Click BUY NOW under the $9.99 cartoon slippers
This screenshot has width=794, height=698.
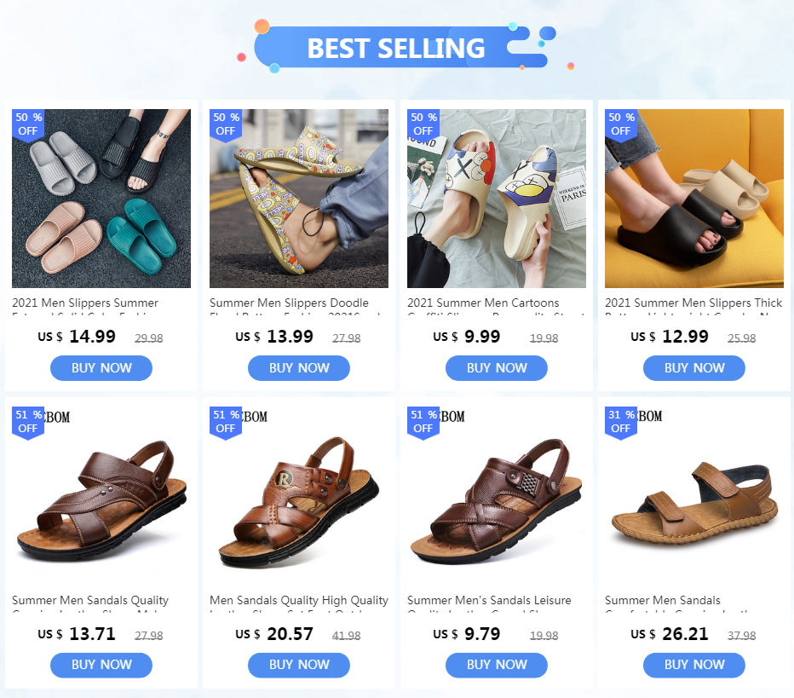pos(496,368)
